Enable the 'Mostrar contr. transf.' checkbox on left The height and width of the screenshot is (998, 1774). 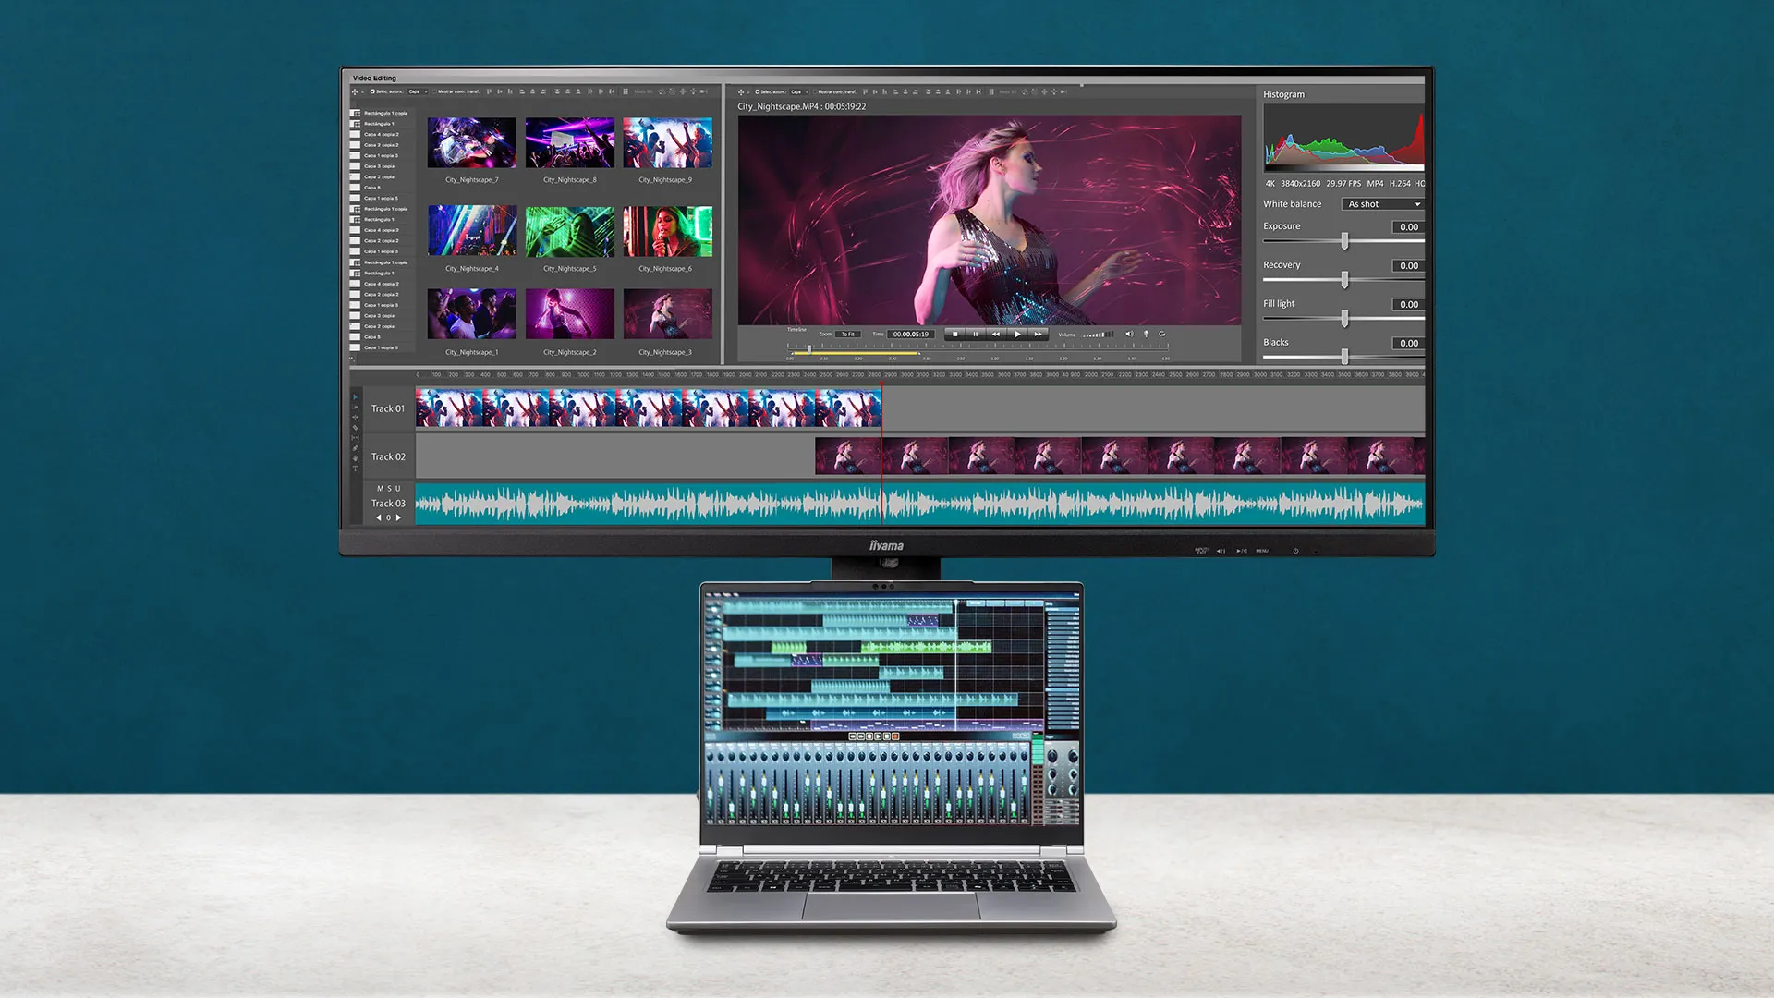click(434, 92)
